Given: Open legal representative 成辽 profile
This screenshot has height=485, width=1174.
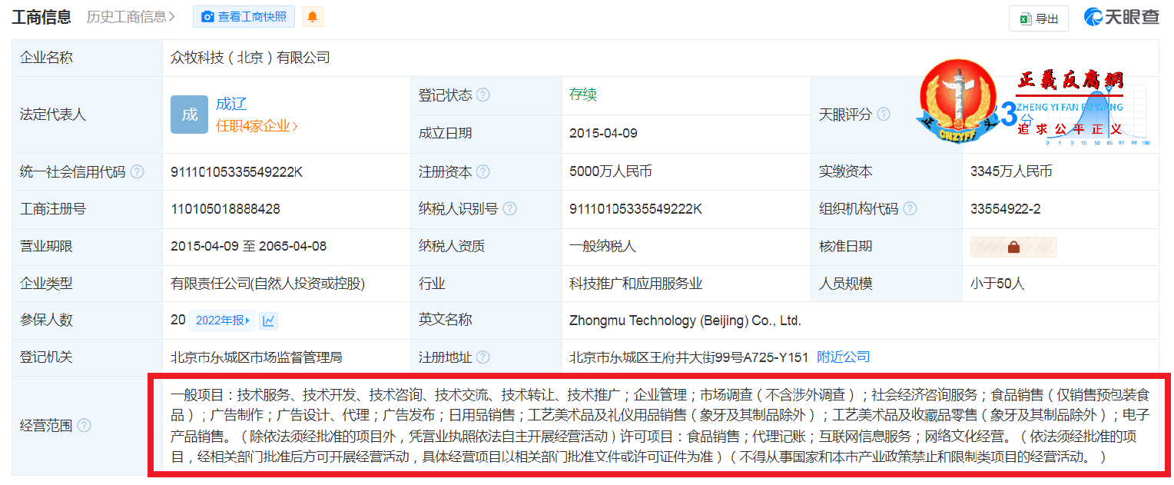Looking at the screenshot, I should (x=233, y=104).
